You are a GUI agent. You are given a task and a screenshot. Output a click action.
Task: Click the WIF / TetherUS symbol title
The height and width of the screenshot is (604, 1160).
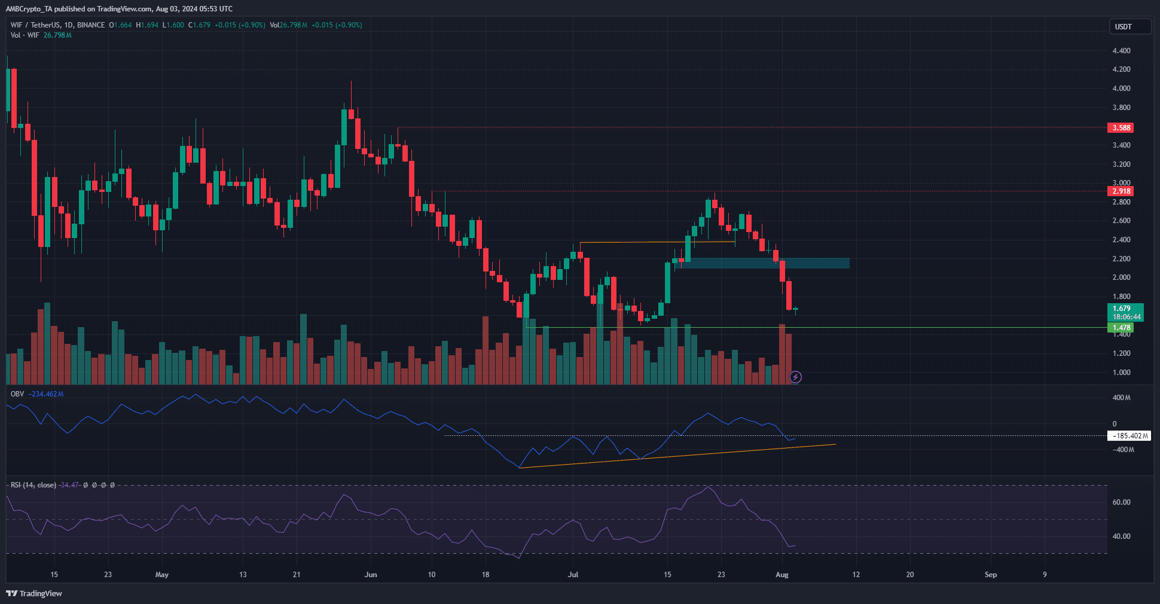(57, 25)
